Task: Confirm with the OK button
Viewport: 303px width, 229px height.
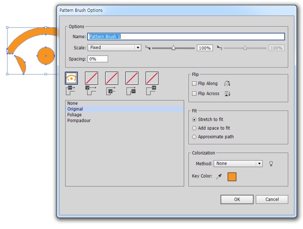Action: click(x=237, y=199)
